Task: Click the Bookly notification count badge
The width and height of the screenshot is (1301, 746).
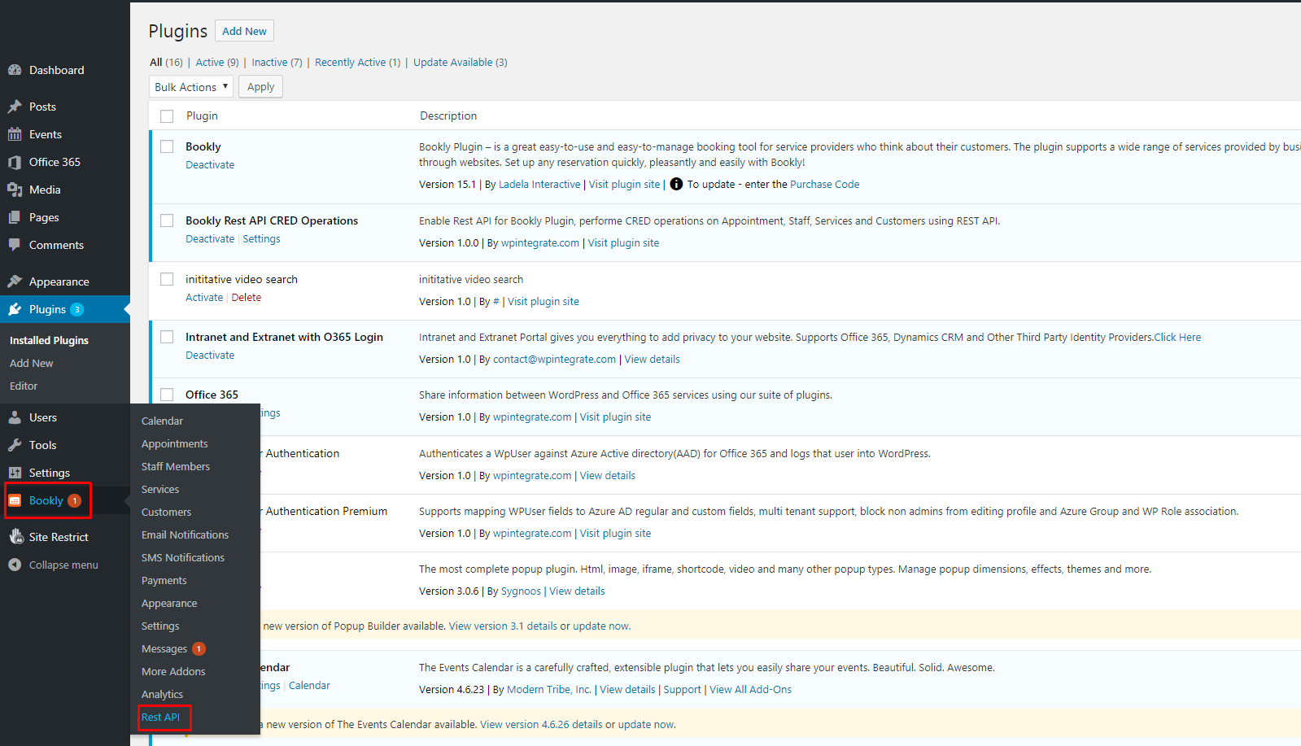Action: (74, 500)
